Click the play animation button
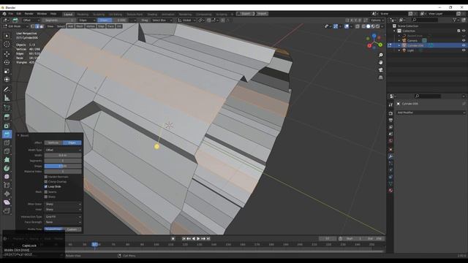This screenshot has height=263, width=468. tap(198, 239)
